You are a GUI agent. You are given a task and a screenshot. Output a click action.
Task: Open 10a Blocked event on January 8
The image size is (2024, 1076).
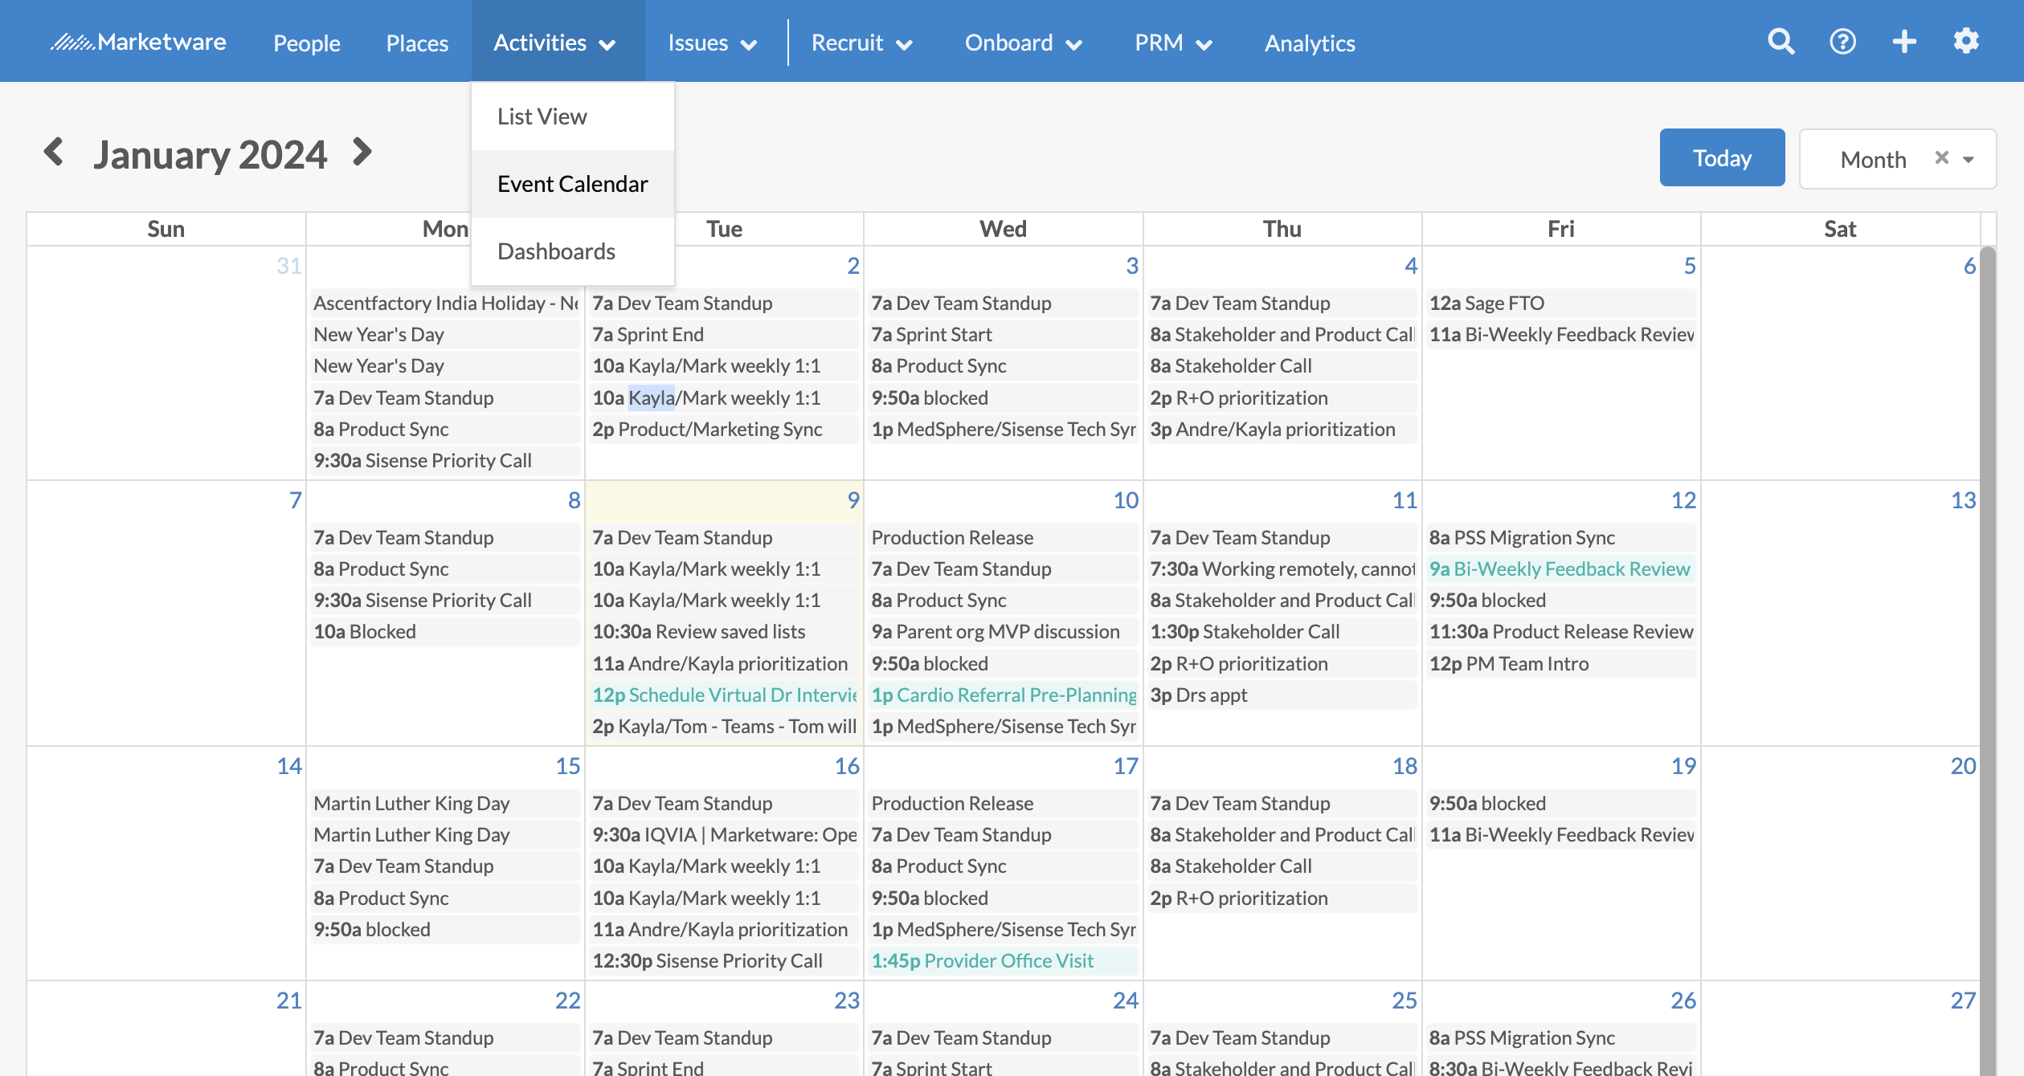(445, 631)
